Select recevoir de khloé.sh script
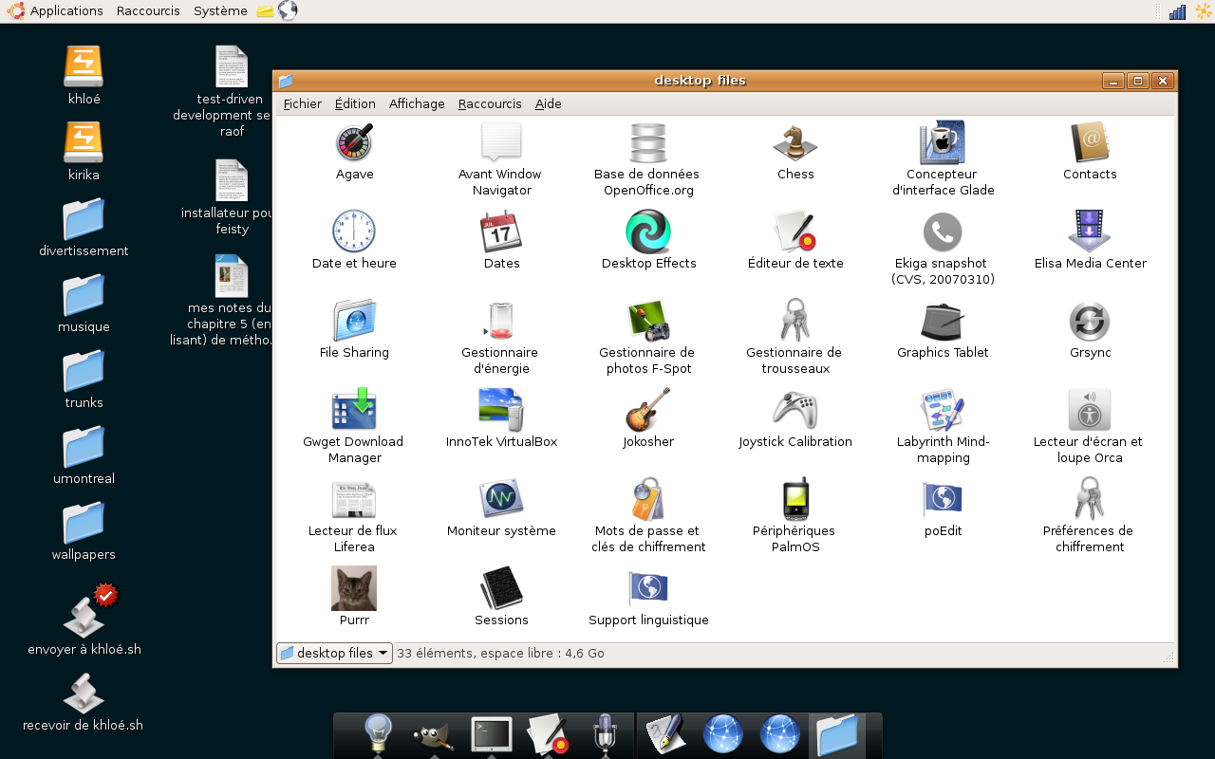Image resolution: width=1215 pixels, height=759 pixels. [84, 694]
